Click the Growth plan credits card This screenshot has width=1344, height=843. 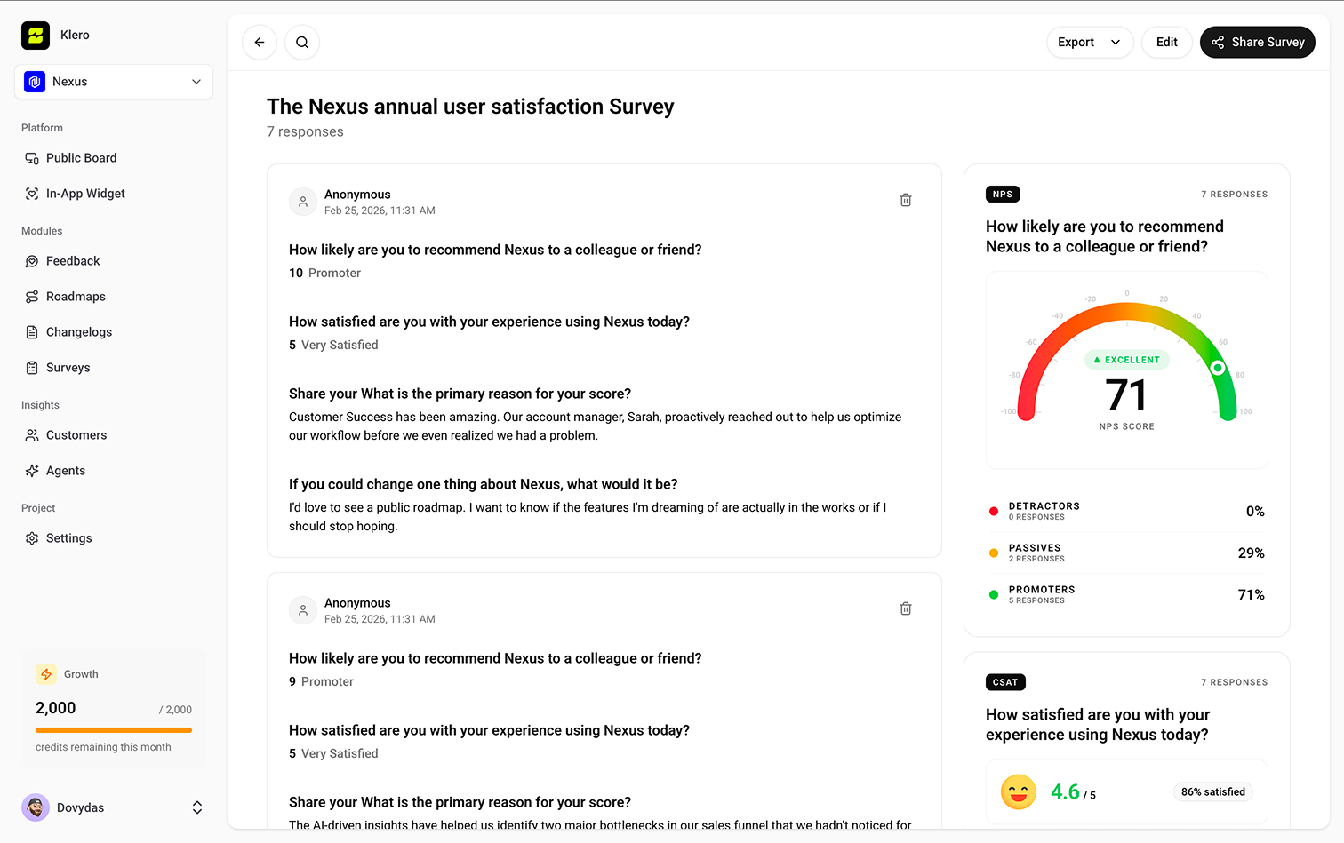[x=114, y=709]
